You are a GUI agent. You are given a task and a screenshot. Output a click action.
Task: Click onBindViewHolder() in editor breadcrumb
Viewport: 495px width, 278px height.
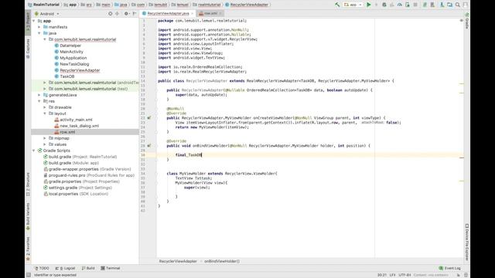click(222, 261)
